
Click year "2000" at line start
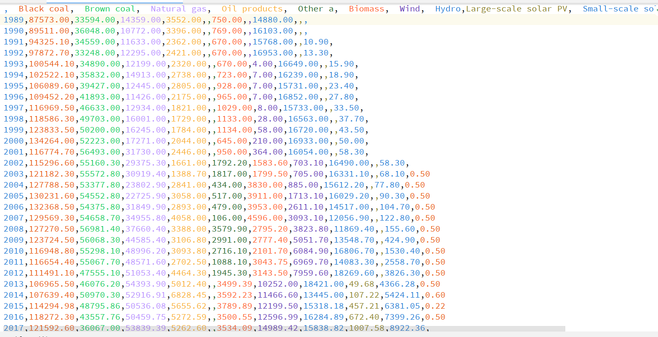point(14,141)
